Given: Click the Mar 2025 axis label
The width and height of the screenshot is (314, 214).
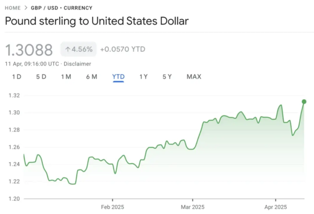Looking at the screenshot, I should [193, 207].
